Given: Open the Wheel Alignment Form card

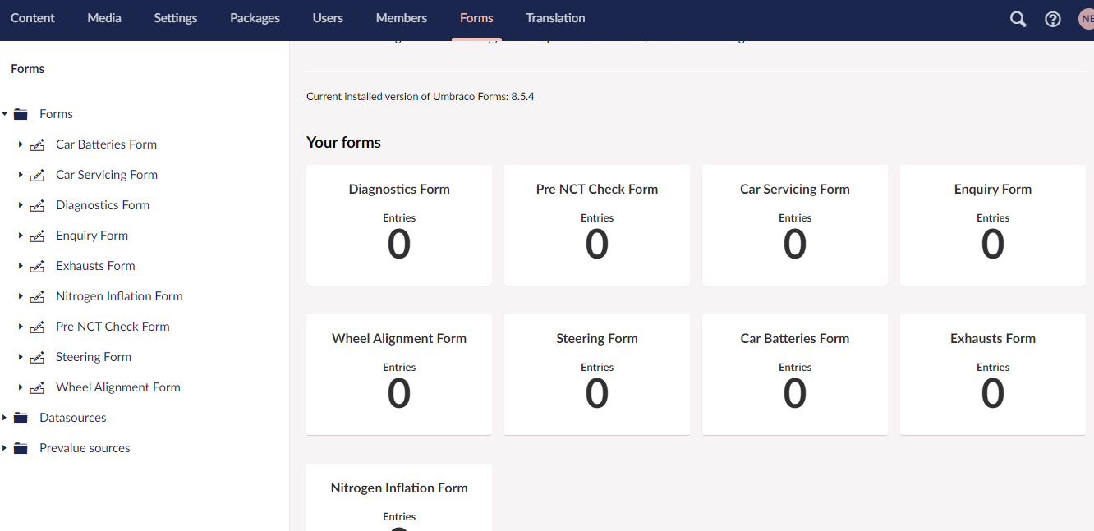Looking at the screenshot, I should (x=399, y=373).
